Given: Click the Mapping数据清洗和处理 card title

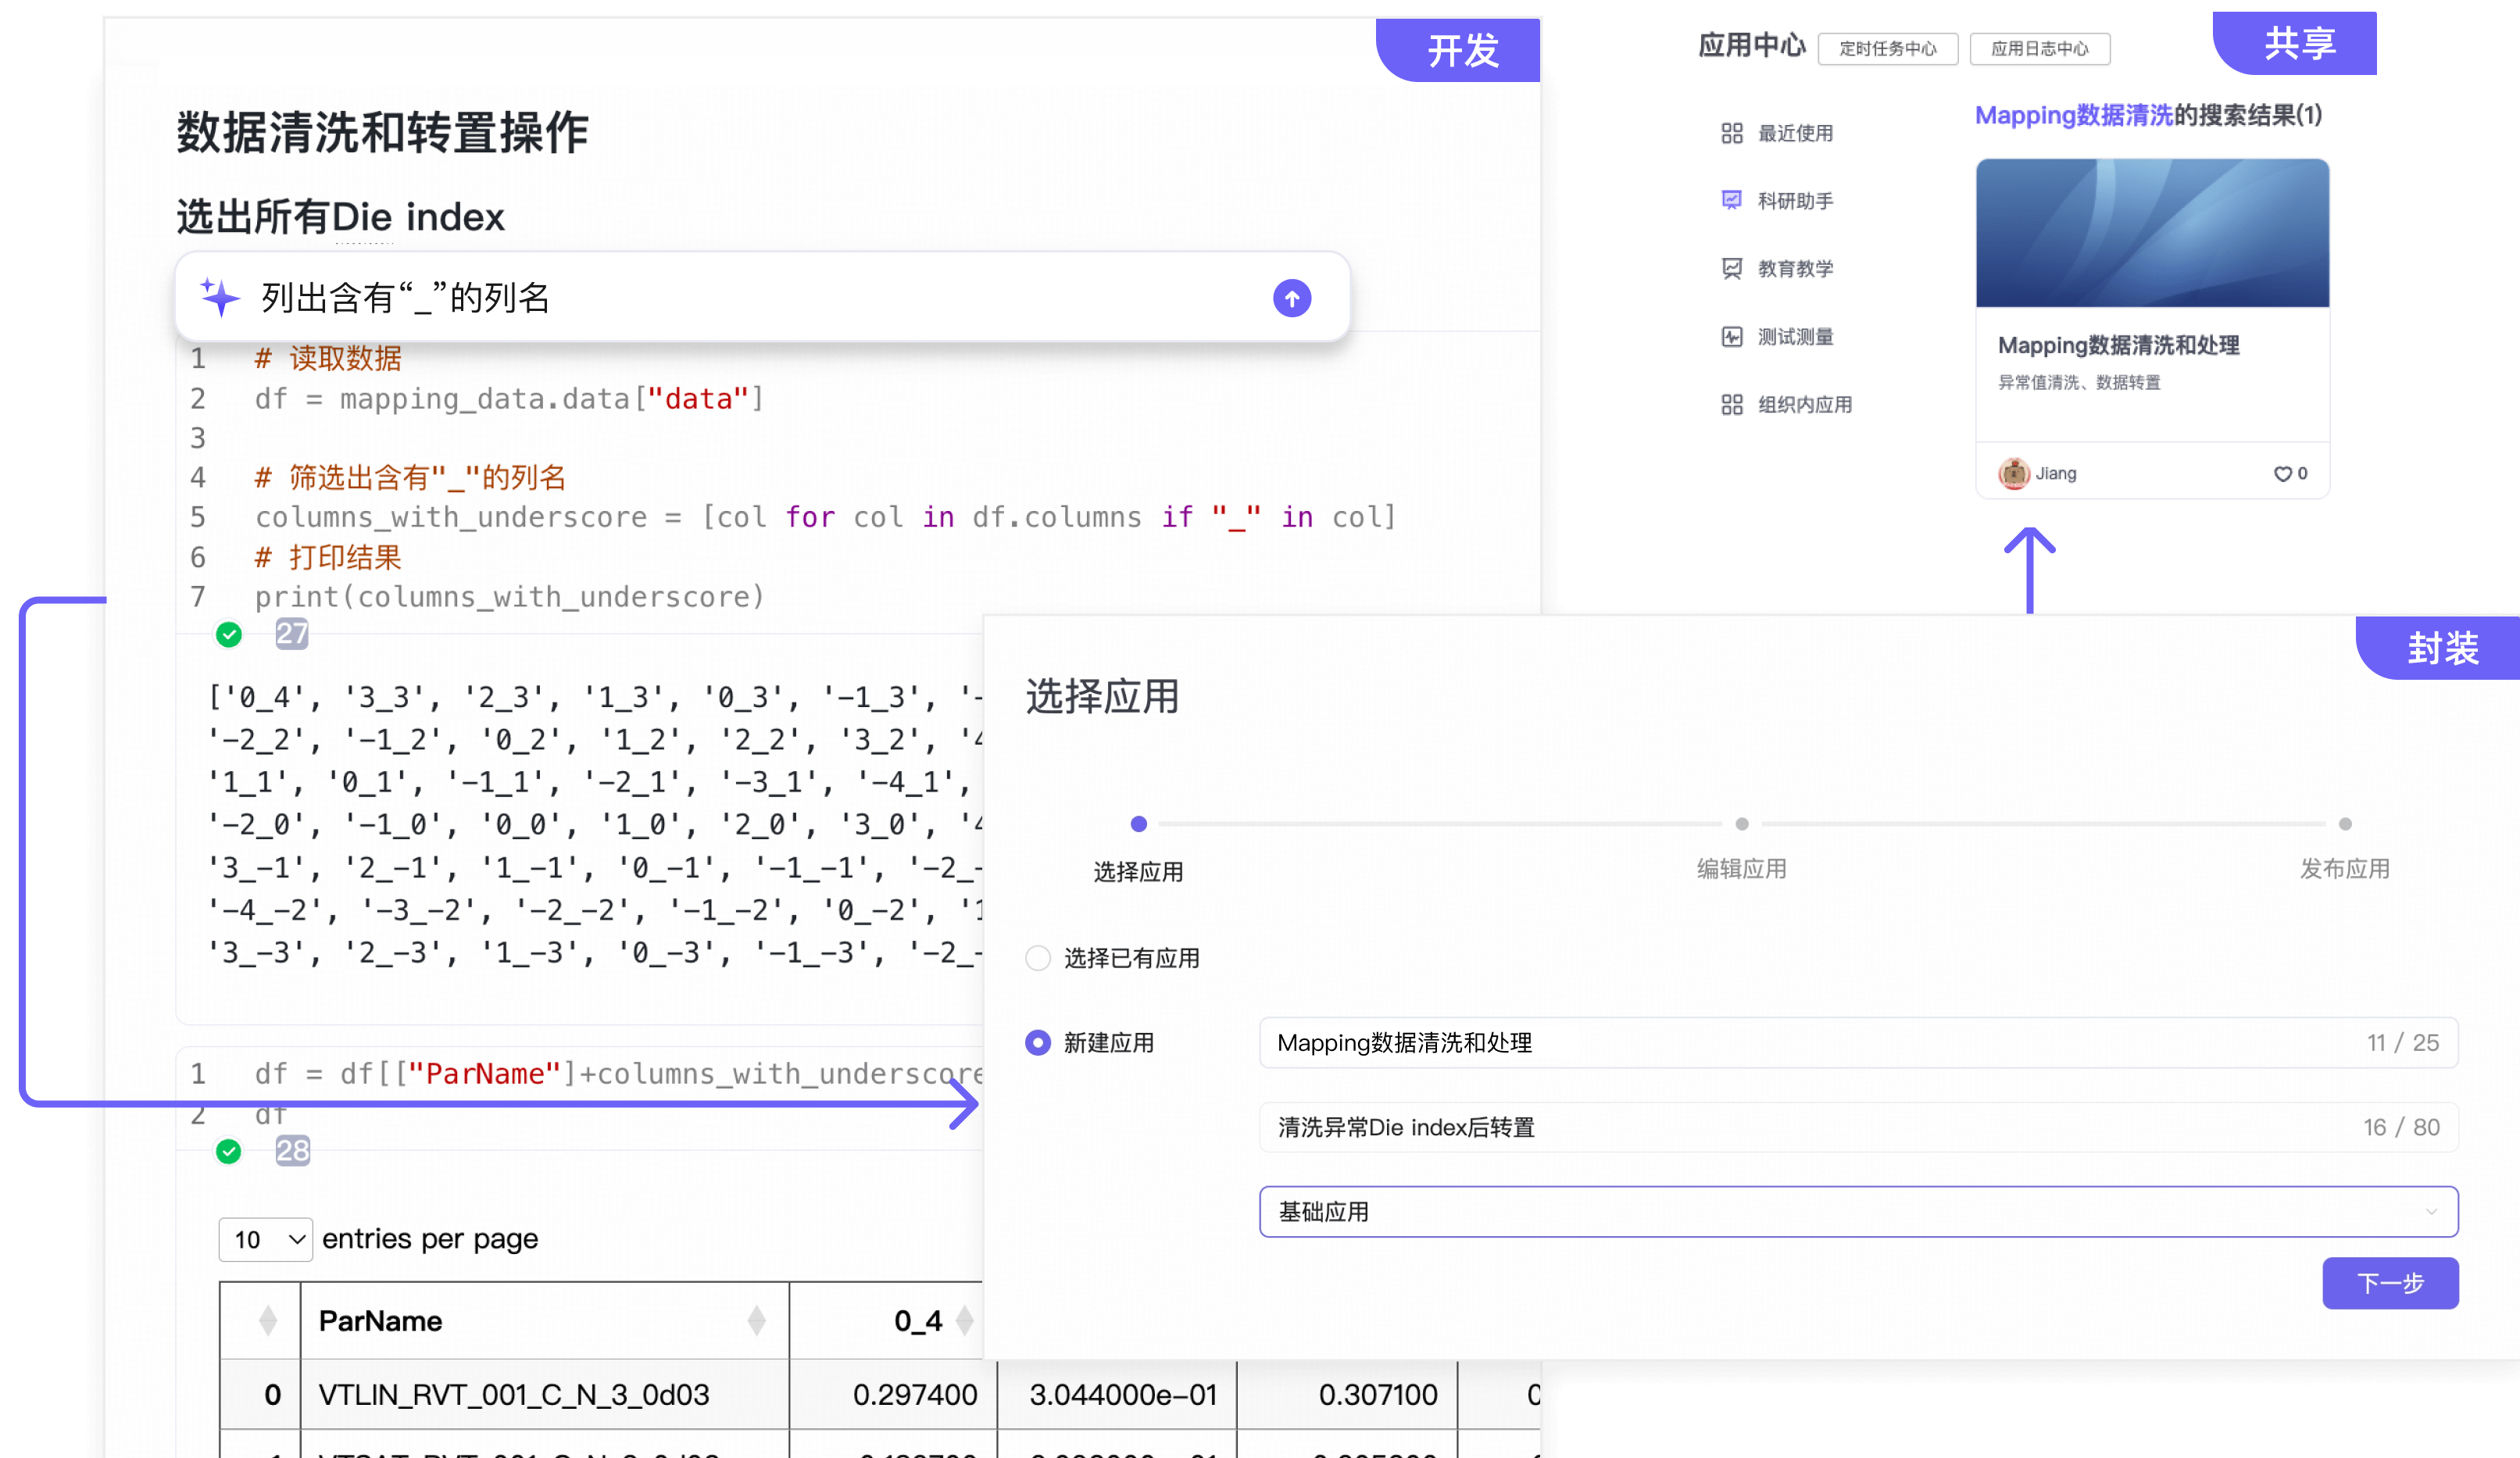Looking at the screenshot, I should 2118,345.
